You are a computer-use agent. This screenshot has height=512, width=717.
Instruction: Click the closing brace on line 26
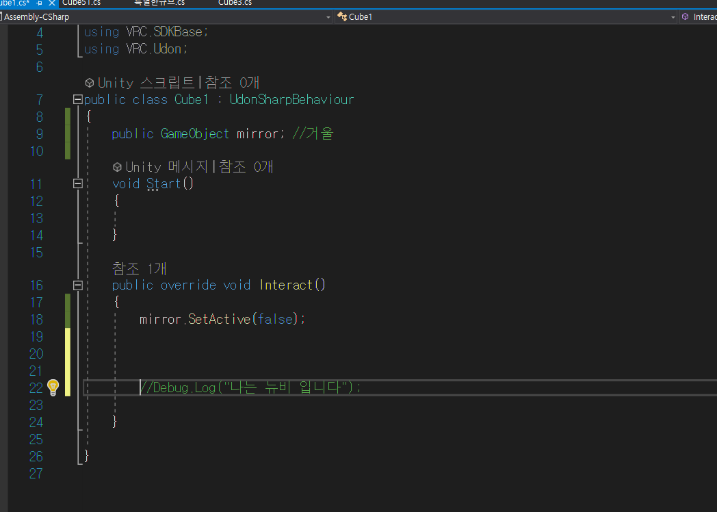[x=87, y=456]
